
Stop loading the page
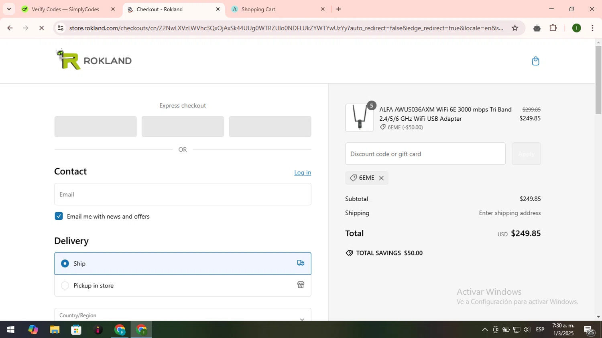tap(42, 28)
